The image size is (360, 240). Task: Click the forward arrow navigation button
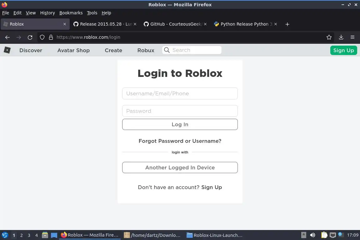tap(19, 37)
